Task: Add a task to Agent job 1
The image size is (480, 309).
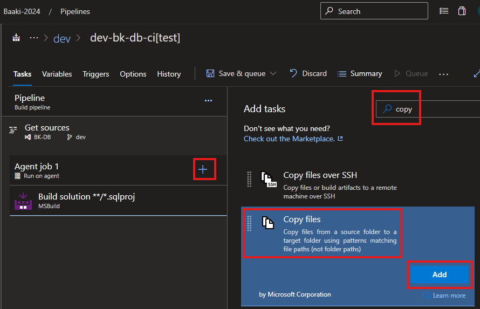Action: [203, 169]
